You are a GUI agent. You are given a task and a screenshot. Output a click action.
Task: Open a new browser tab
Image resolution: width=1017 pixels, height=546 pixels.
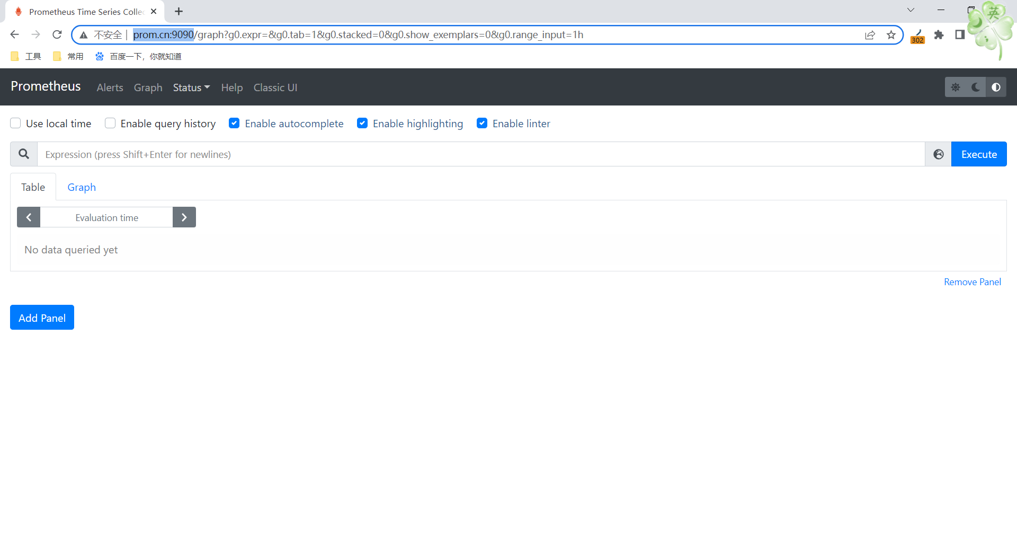[179, 11]
